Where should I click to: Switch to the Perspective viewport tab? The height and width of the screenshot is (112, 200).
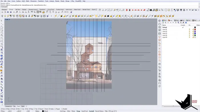(x=8, y=106)
